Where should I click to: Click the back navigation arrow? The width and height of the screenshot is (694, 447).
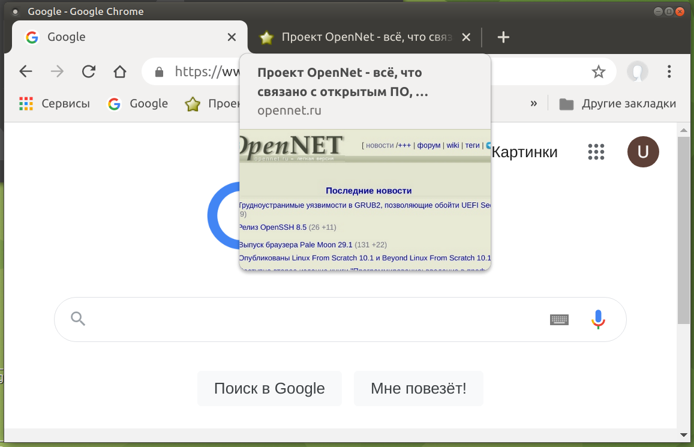pos(26,72)
